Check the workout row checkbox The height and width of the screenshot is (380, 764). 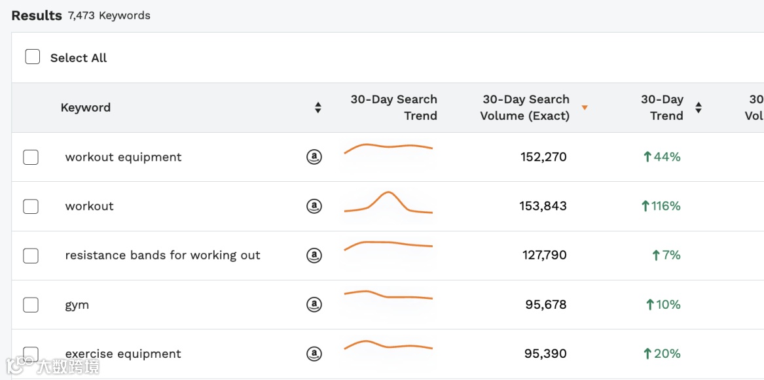click(x=31, y=207)
